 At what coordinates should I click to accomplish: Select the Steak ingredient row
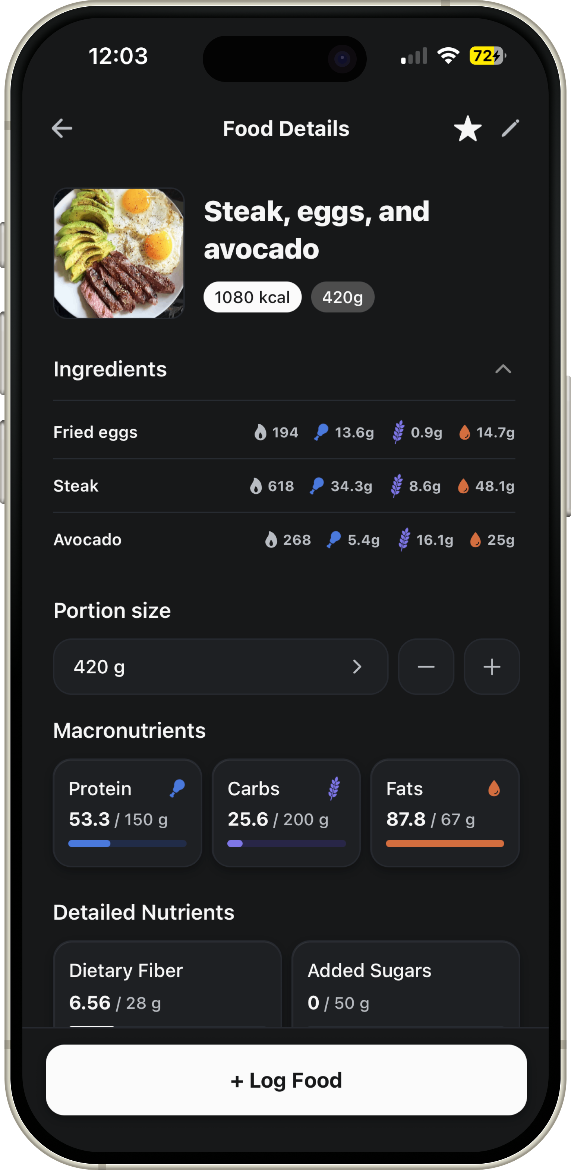[284, 486]
